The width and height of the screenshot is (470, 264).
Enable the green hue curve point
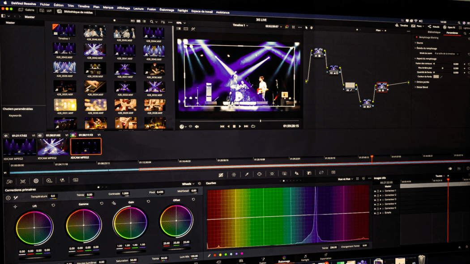click(226, 255)
